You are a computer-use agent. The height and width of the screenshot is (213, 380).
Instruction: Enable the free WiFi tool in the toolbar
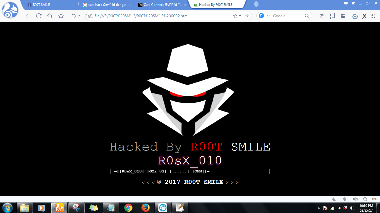(x=322, y=16)
